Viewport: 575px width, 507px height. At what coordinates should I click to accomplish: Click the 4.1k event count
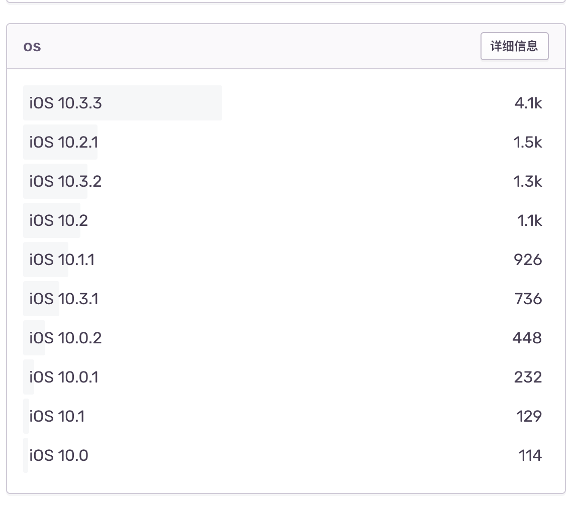pos(528,103)
